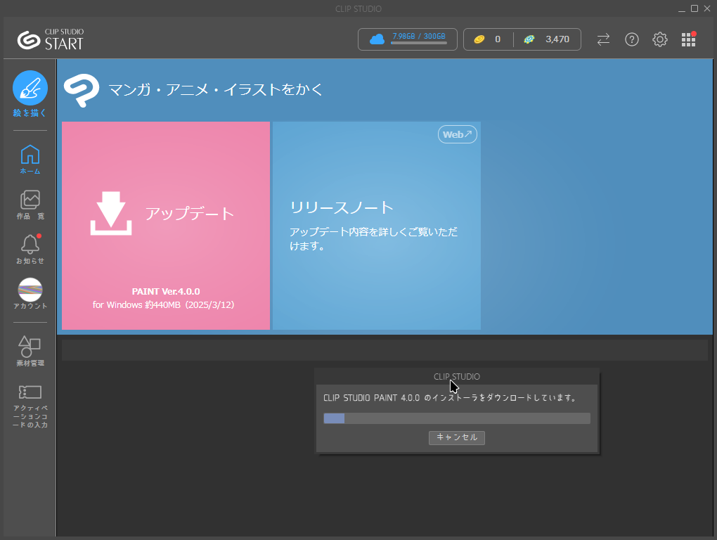The image size is (717, 540).
Task: Click the Clippy points balance 3,470
Action: [x=548, y=39]
